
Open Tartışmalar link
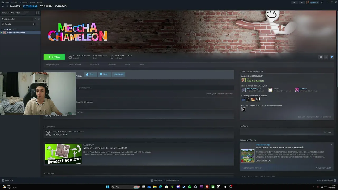pos(95,65)
